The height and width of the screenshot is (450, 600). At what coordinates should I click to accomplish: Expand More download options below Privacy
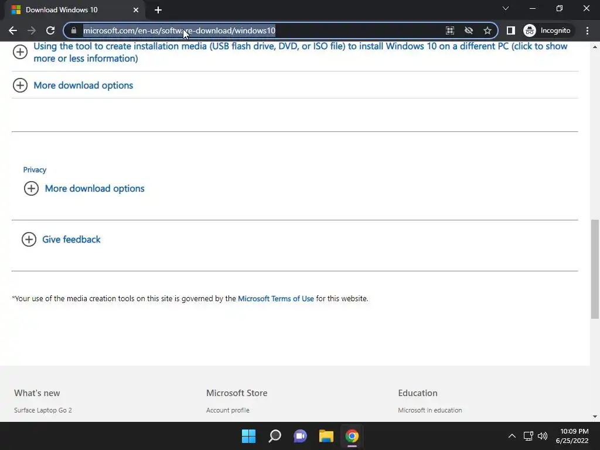click(32, 188)
